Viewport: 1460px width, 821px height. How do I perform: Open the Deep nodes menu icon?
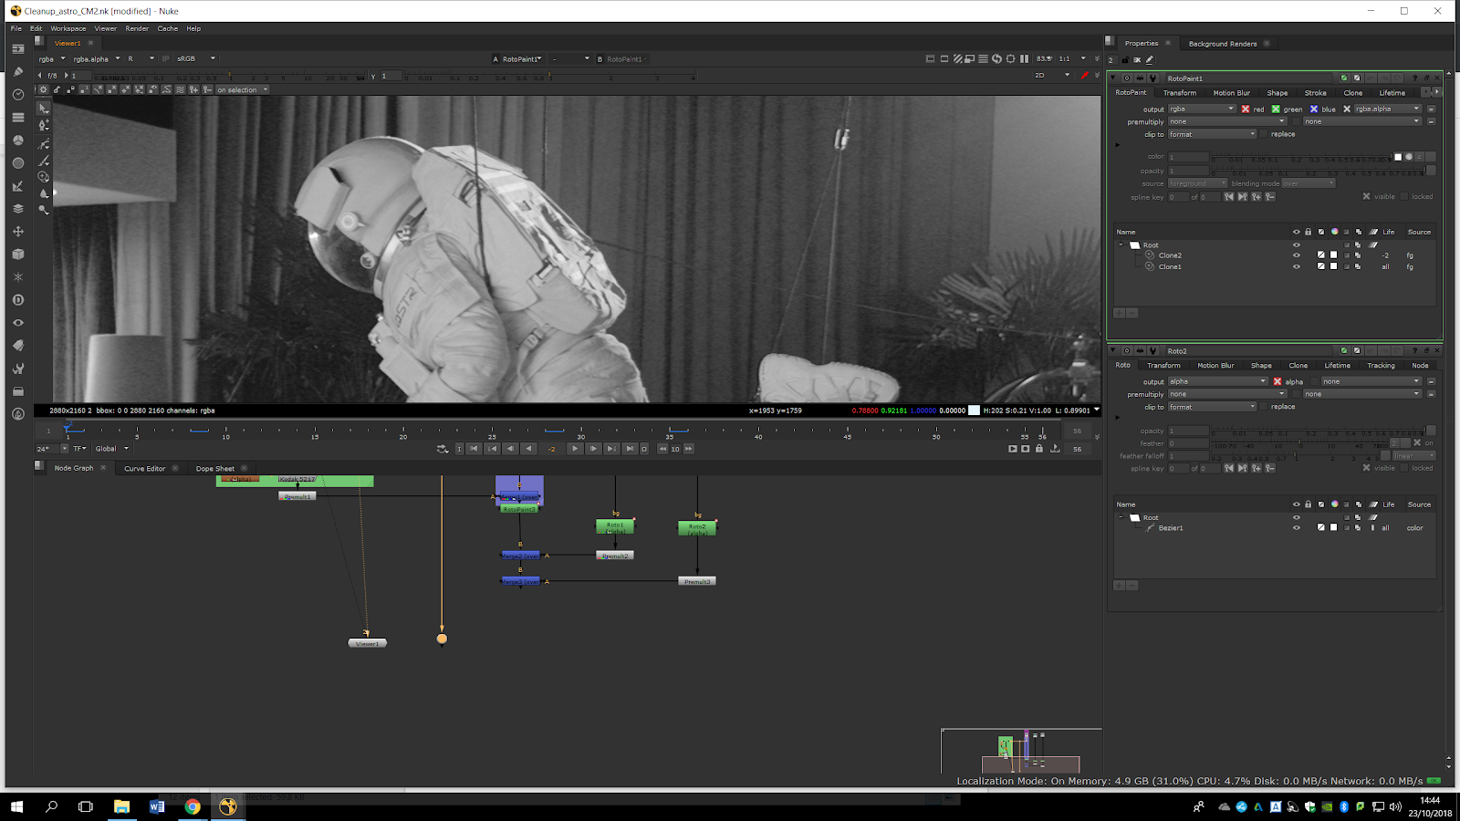coord(17,300)
